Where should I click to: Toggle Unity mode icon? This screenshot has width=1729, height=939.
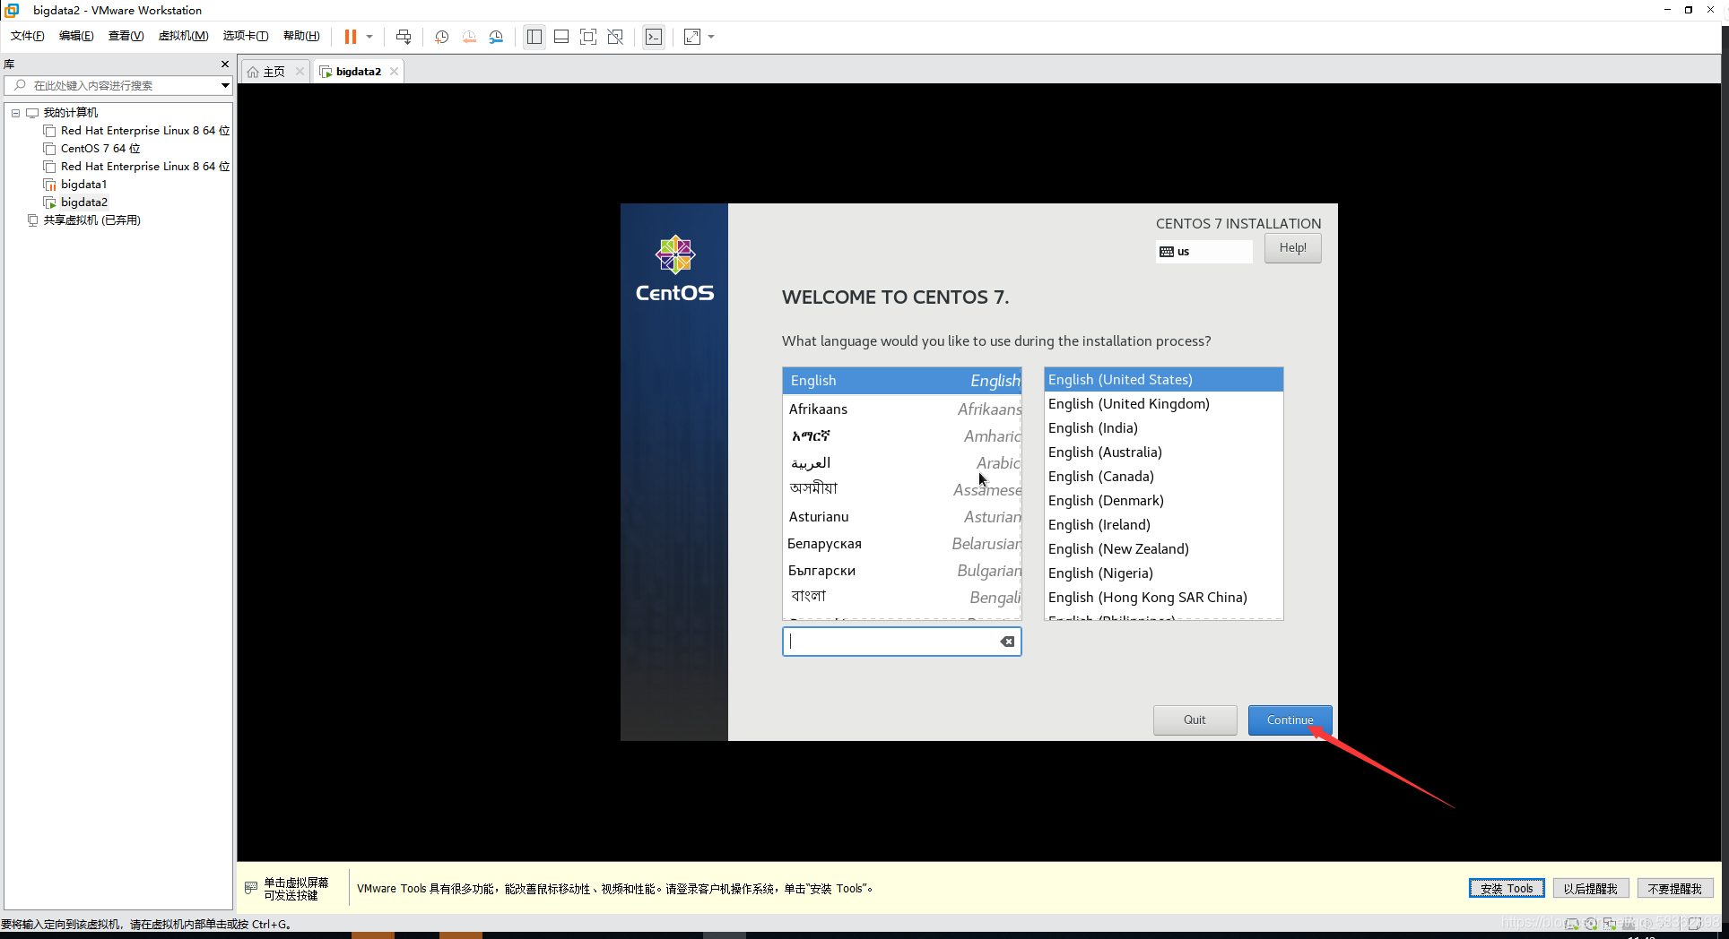click(x=615, y=37)
